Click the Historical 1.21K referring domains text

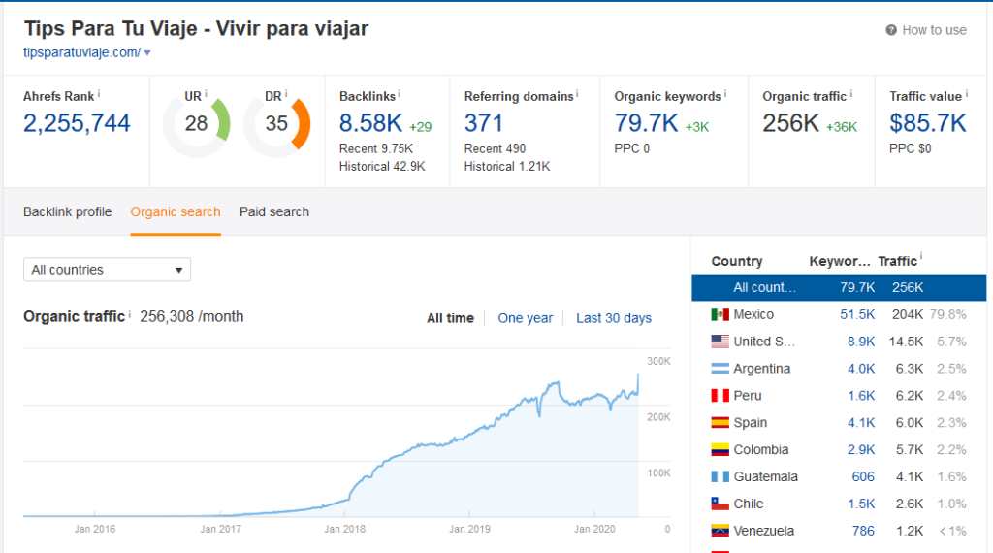pyautogui.click(x=506, y=166)
